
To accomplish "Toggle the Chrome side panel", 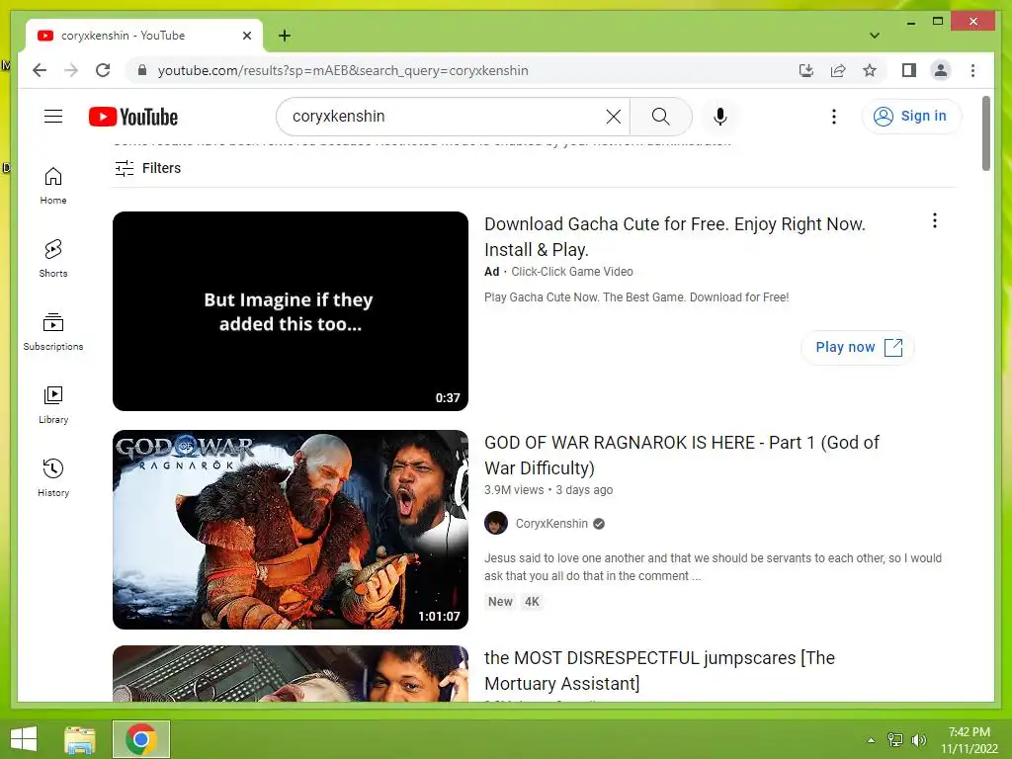I will pos(909,70).
